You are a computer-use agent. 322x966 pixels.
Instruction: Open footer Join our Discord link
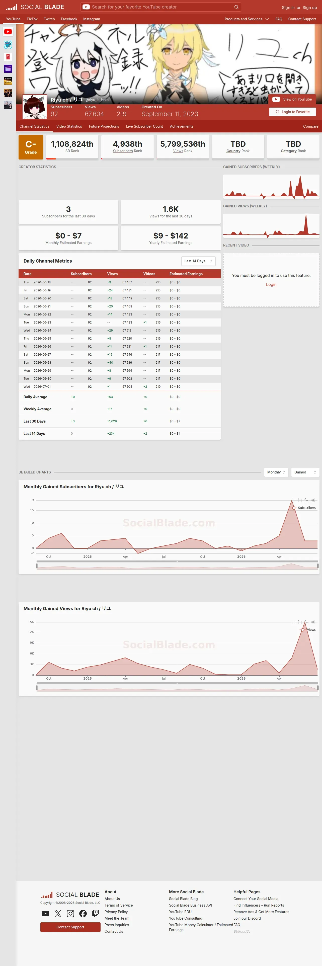(247, 918)
